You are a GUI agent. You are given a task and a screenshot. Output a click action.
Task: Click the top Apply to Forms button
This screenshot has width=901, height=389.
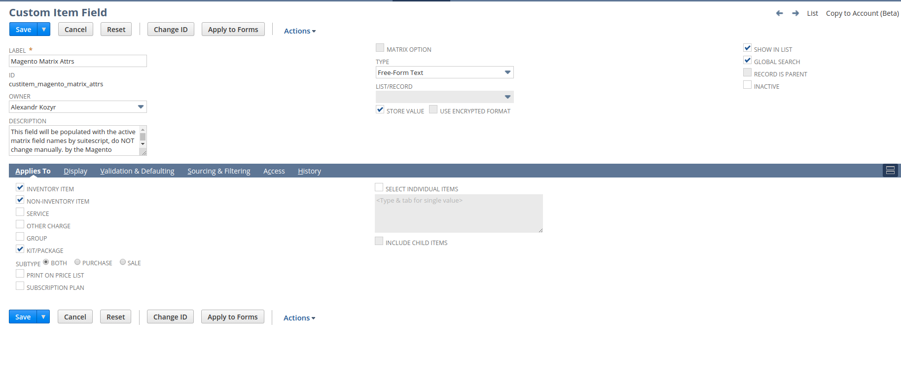(x=233, y=30)
